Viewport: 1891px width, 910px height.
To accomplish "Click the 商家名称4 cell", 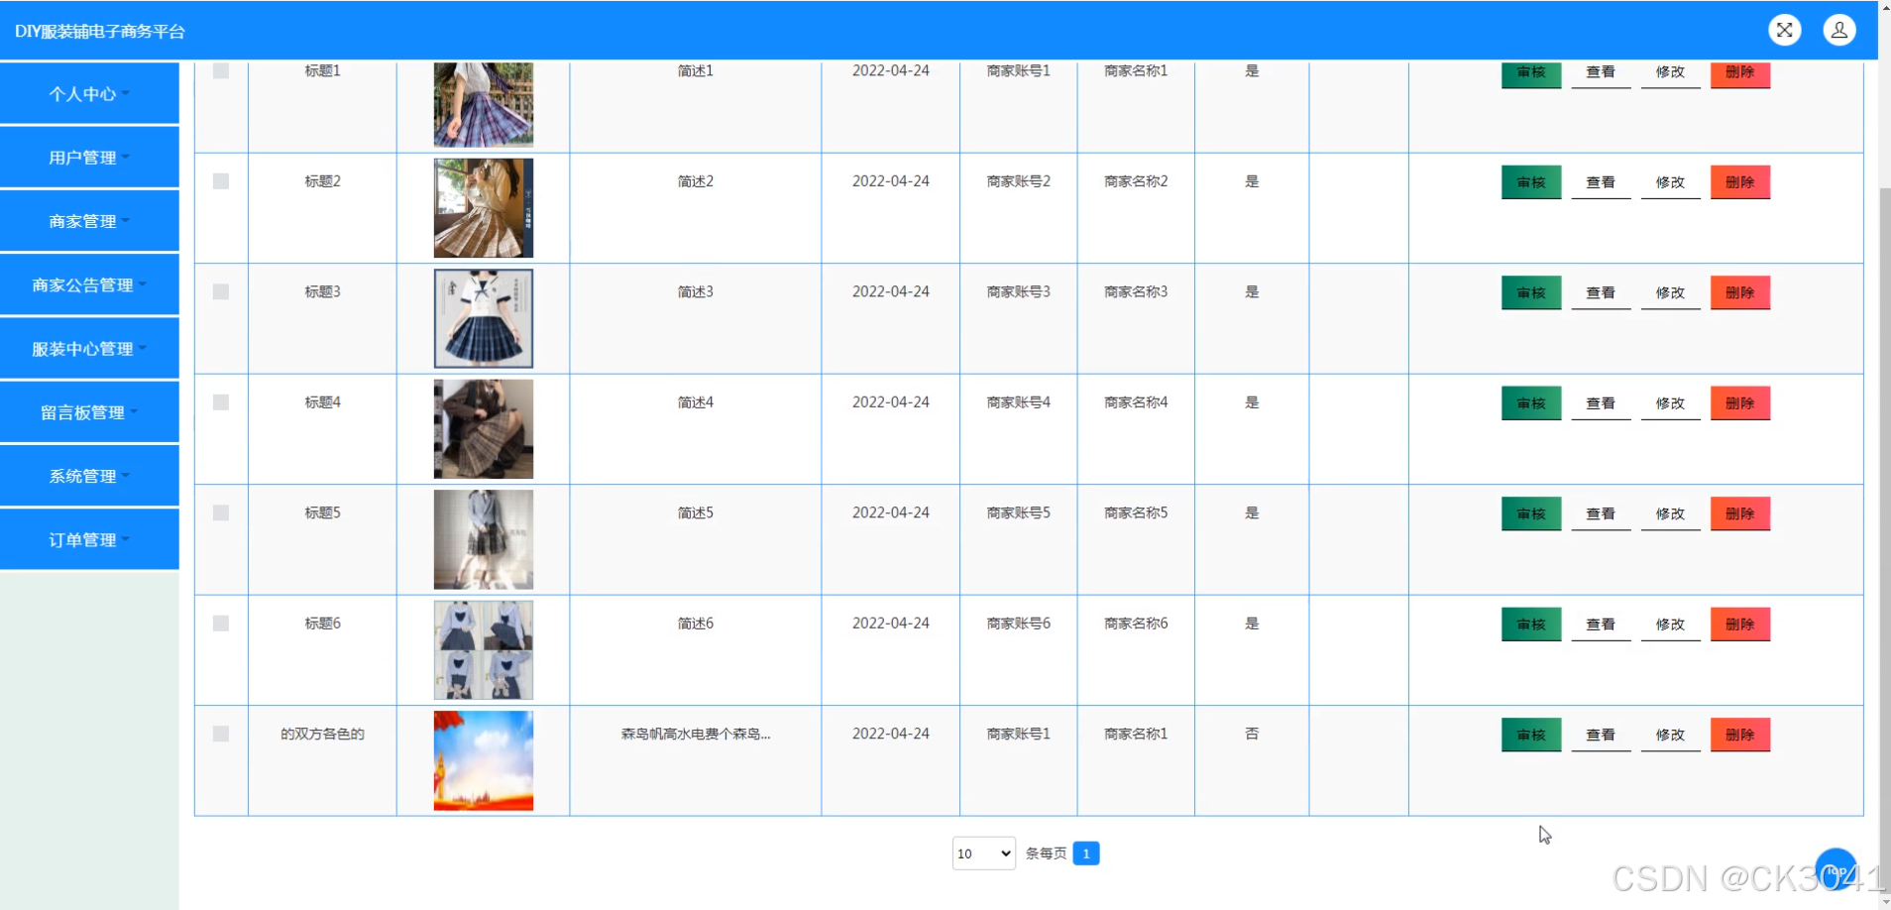I will point(1136,402).
